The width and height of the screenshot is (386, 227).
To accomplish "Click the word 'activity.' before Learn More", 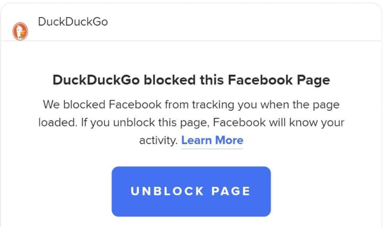I will point(158,141).
